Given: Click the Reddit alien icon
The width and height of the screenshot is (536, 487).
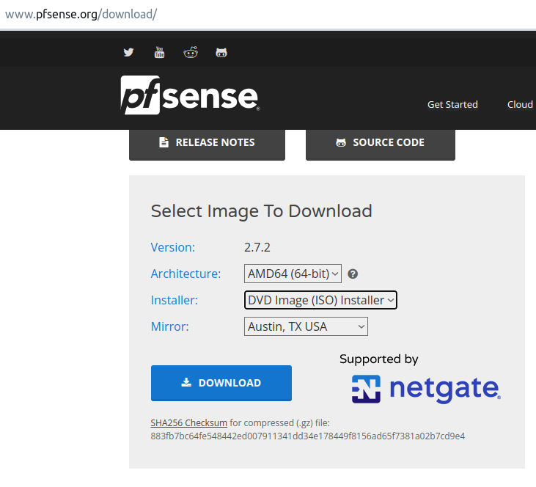Looking at the screenshot, I should pos(191,52).
